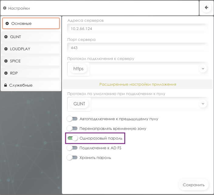
Task: Toggle Перенаправлять временную зону switch
Action: click(x=72, y=129)
